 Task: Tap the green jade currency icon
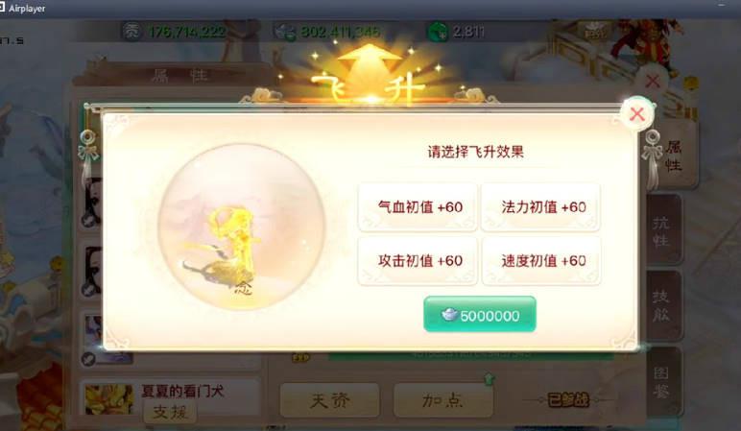click(437, 32)
